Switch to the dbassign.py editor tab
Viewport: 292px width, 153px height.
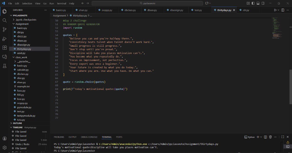coord(177,10)
